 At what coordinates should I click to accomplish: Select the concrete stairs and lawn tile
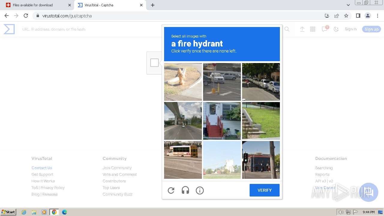[x=261, y=121]
